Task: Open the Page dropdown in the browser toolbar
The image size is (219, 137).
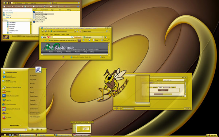Action: (x=96, y=40)
